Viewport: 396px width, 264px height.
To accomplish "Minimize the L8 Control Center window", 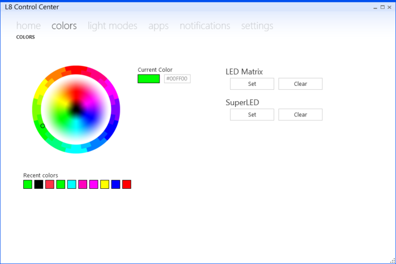I will pyautogui.click(x=375, y=7).
